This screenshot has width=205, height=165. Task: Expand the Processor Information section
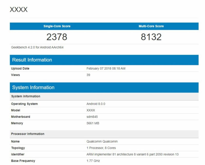coord(29,134)
